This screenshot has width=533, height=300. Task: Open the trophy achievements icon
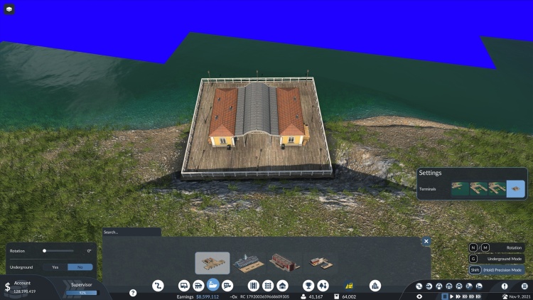click(x=308, y=286)
